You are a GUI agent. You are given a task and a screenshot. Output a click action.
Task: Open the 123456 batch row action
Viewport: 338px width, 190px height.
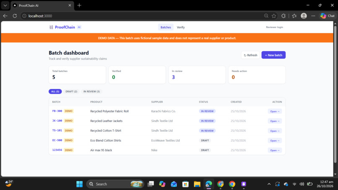pyautogui.click(x=275, y=150)
